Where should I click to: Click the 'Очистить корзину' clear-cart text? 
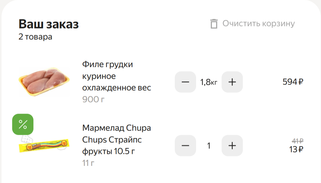[258, 24]
